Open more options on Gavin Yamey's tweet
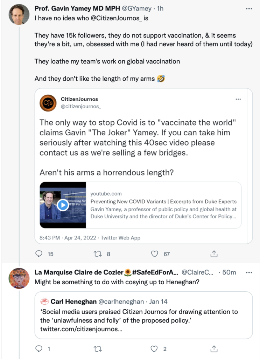Image resolution: width=260 pixels, height=359 pixels. pos(249,9)
